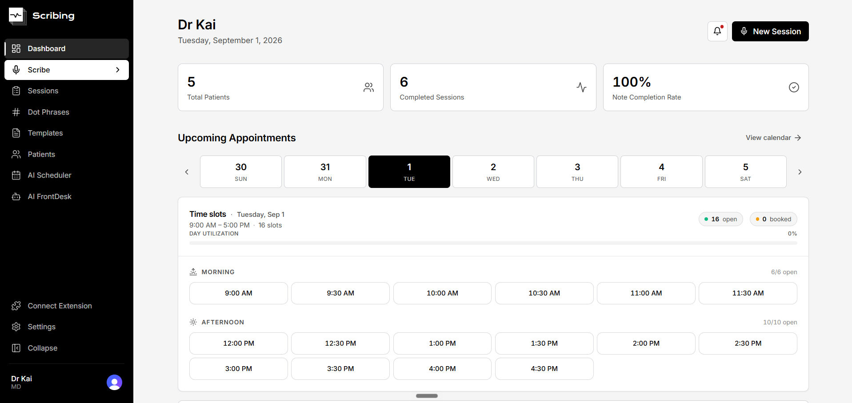The width and height of the screenshot is (852, 403).
Task: Select the 4:30 PM time slot
Action: (544, 369)
